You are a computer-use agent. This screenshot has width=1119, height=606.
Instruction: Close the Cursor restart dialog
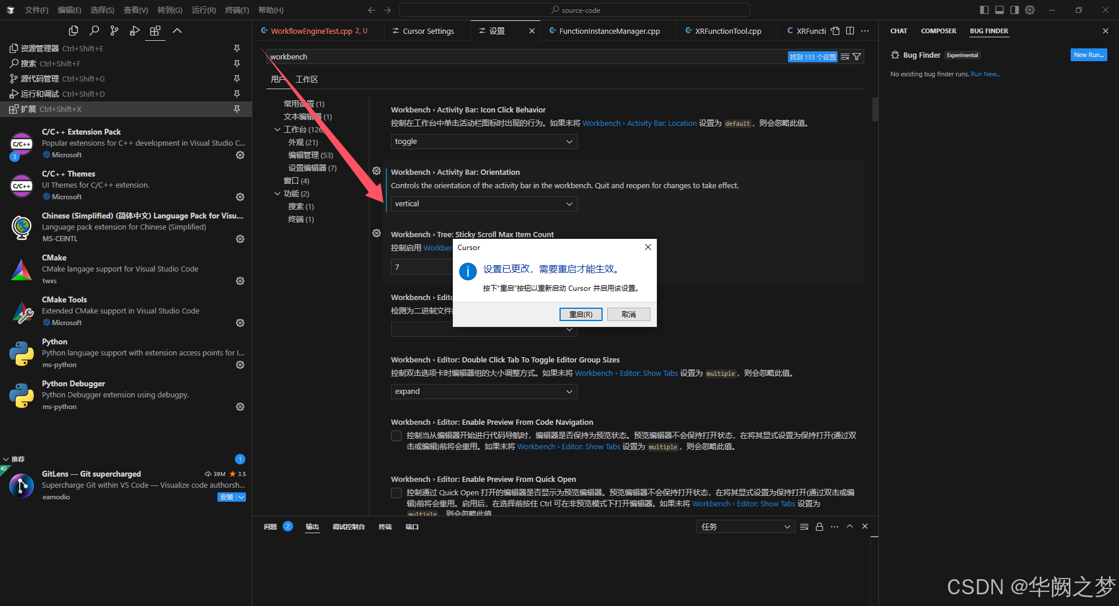point(648,247)
